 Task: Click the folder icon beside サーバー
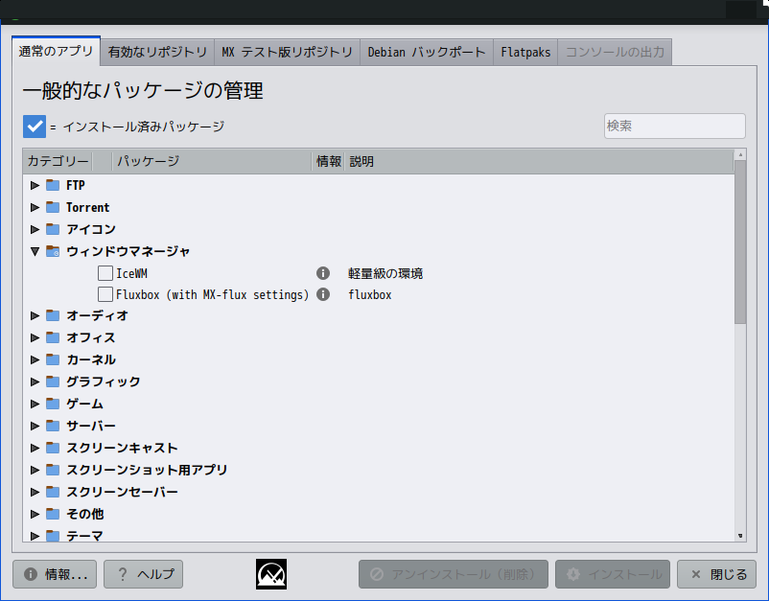click(52, 426)
